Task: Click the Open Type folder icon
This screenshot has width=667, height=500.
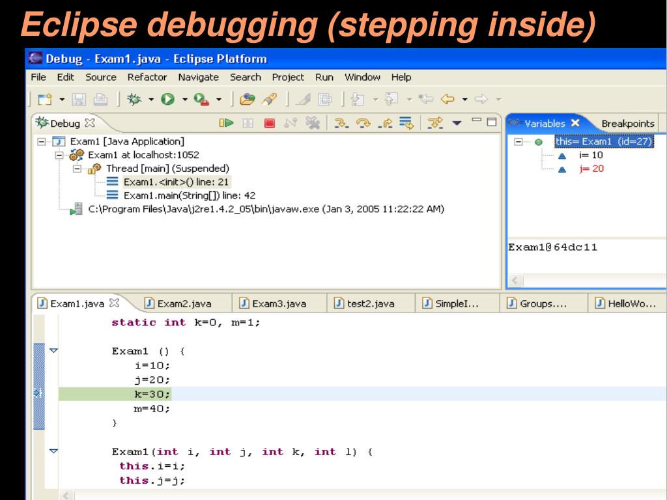Action: [x=247, y=100]
